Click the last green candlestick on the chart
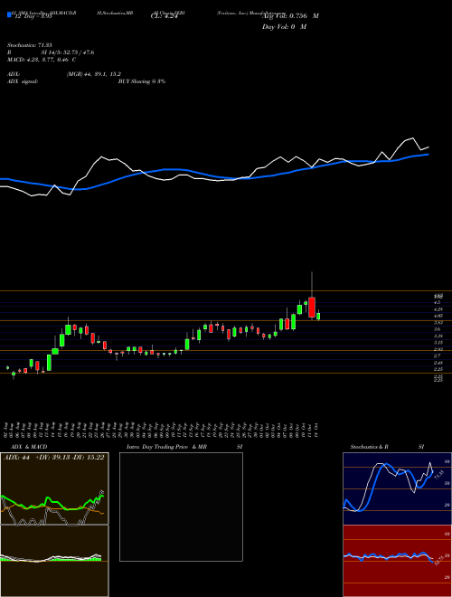Screen dimensions: 452x597 click(x=318, y=316)
